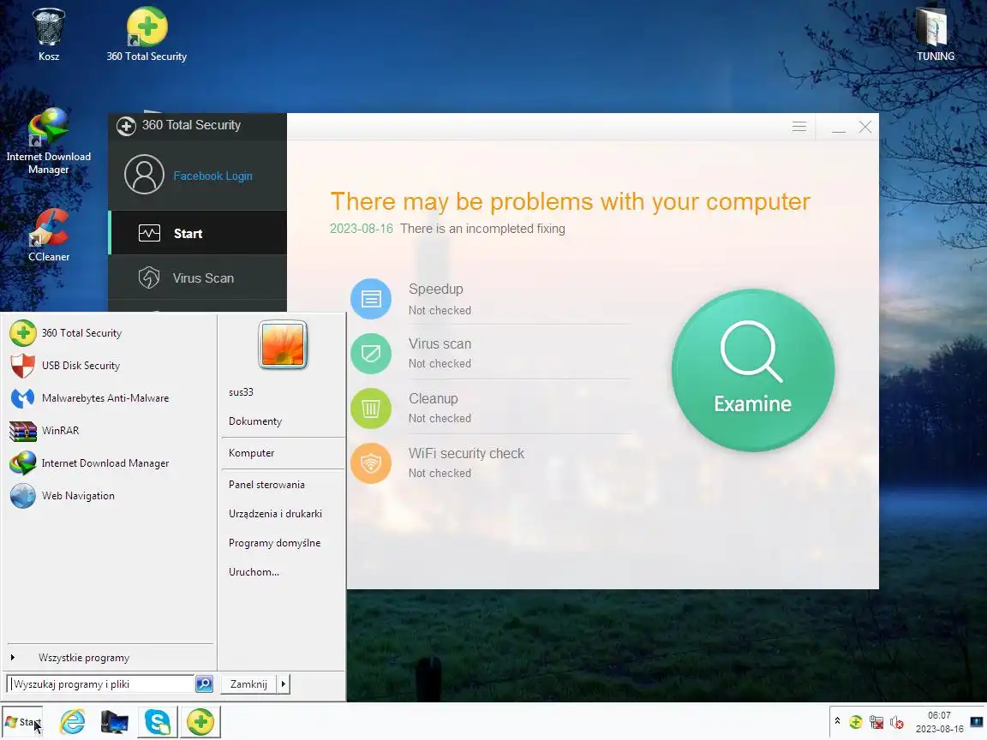Click the user avatar icon in sidebar
This screenshot has height=740, width=987.
point(144,175)
